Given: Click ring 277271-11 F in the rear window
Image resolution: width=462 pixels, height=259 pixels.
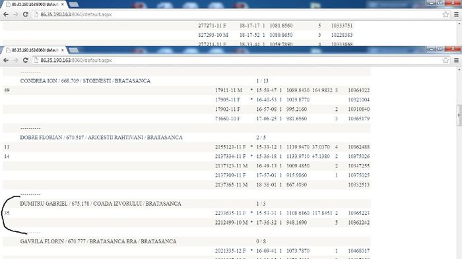Looking at the screenshot, I should click(x=212, y=26).
